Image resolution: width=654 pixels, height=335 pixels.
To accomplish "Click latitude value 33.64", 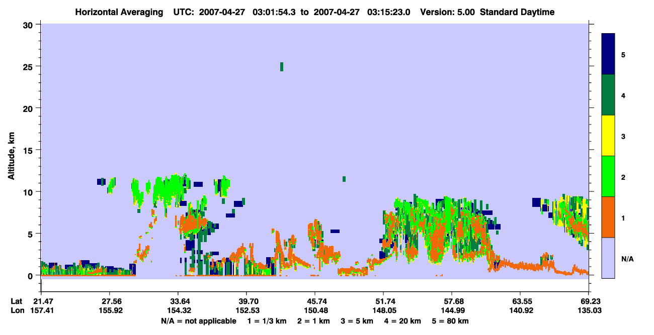I will (178, 301).
